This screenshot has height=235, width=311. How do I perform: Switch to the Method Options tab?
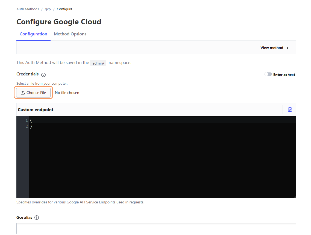(70, 34)
